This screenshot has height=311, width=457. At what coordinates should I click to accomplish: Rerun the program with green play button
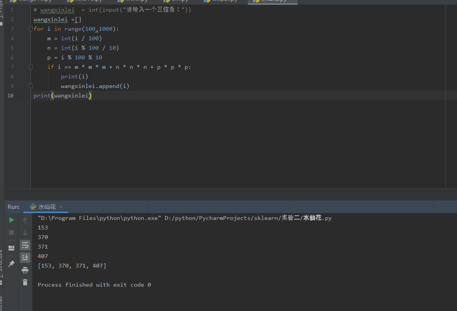click(x=12, y=220)
